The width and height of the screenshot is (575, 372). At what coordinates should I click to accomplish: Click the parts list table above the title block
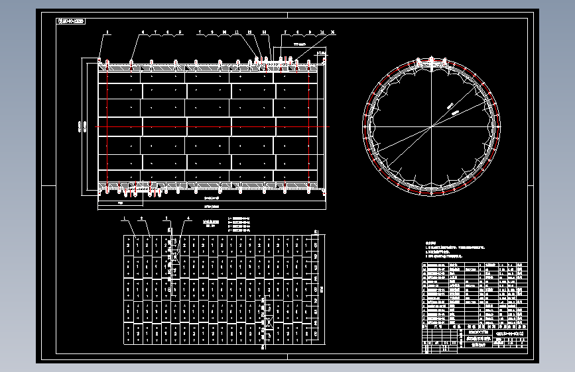(x=474, y=295)
